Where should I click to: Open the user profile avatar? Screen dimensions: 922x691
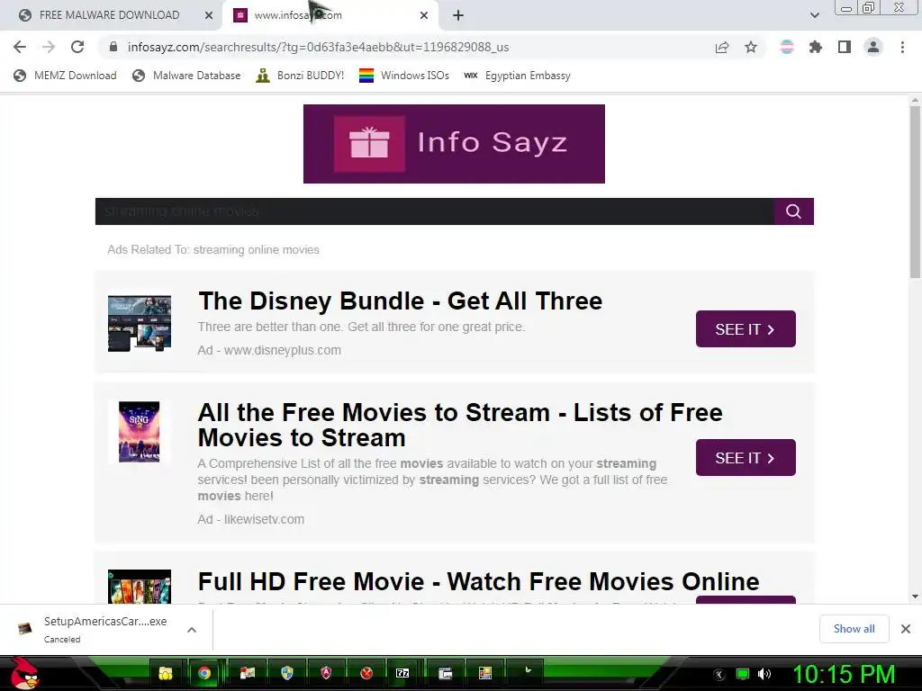(x=873, y=47)
